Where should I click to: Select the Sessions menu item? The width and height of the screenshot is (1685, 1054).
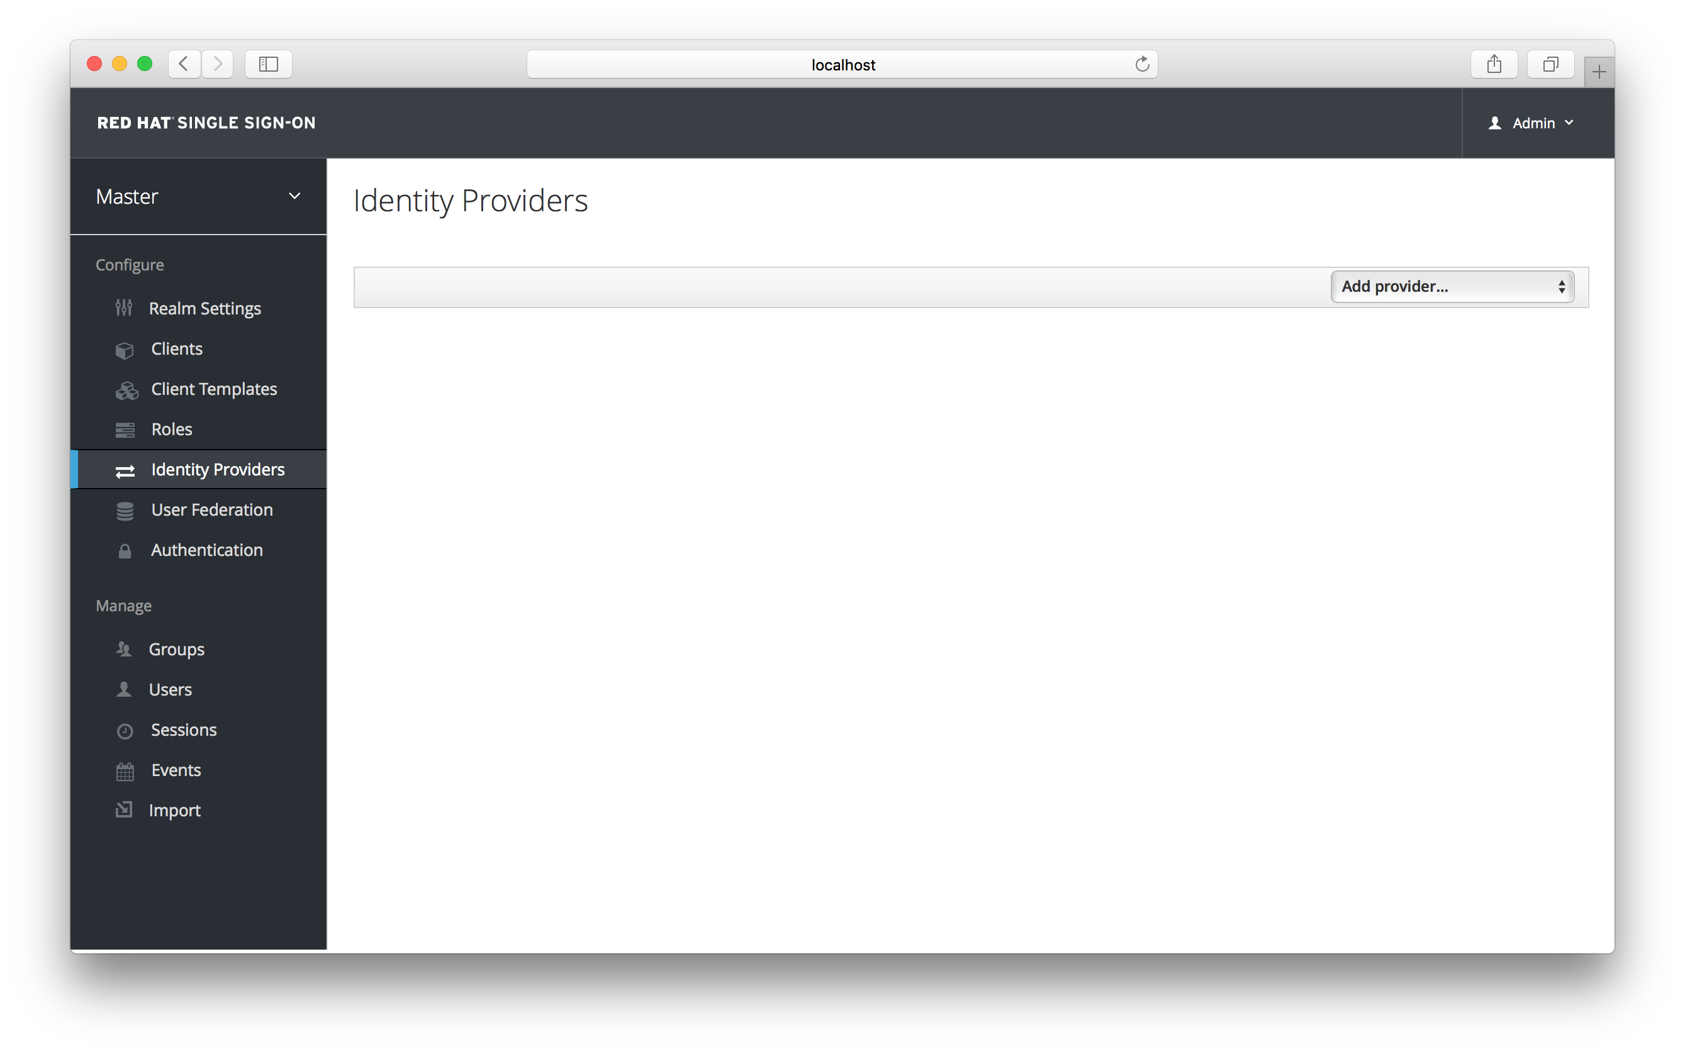coord(184,729)
